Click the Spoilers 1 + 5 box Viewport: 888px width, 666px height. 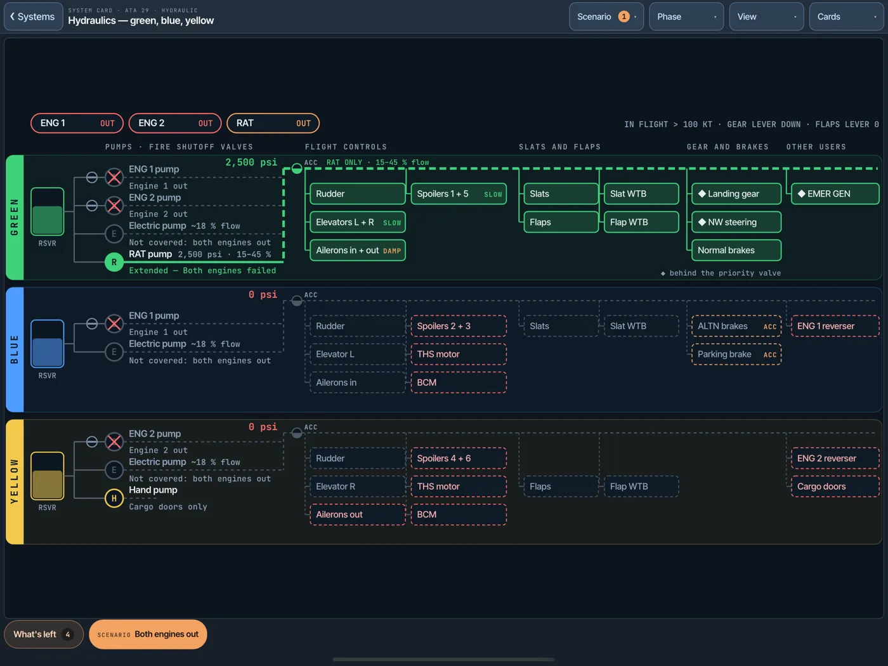pos(459,194)
